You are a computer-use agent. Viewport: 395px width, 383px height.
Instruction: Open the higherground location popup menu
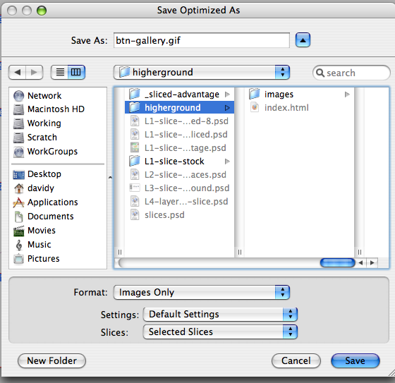click(x=202, y=73)
